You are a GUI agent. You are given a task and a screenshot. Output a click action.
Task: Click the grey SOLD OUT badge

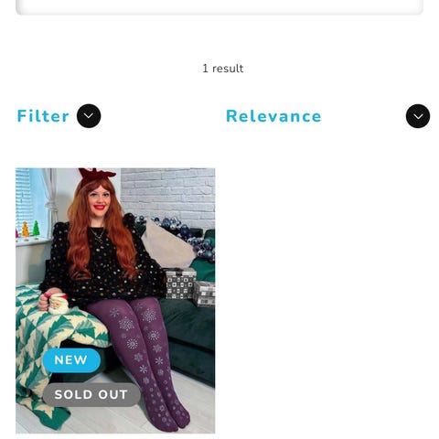[91, 394]
